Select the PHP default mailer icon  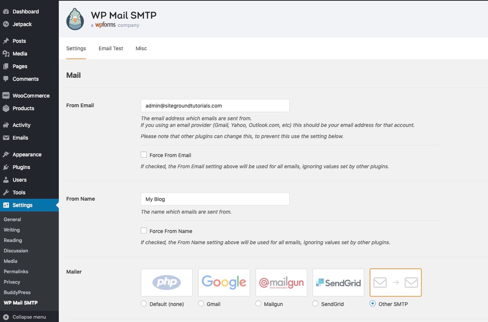(166, 282)
